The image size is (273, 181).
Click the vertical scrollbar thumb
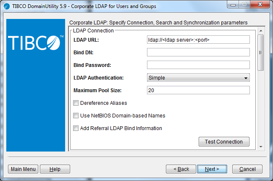(x=260, y=52)
